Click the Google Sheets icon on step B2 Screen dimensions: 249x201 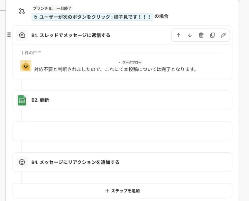click(22, 100)
